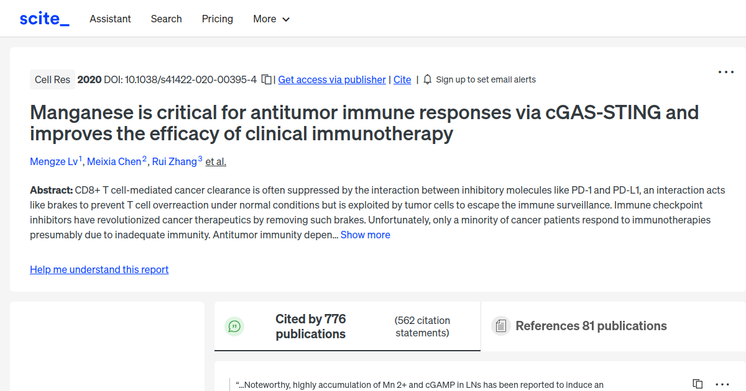Open the Pricing page

[x=217, y=19]
